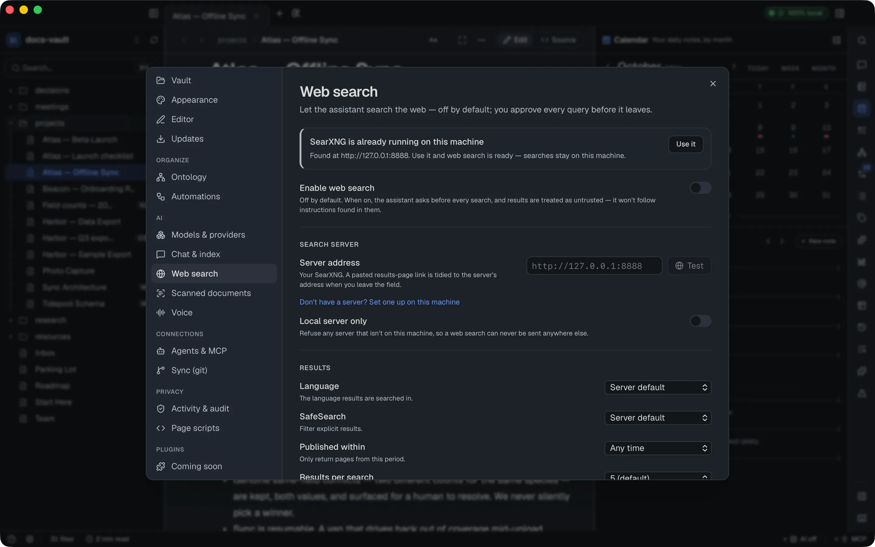Click the Scanned documents icon

click(160, 293)
